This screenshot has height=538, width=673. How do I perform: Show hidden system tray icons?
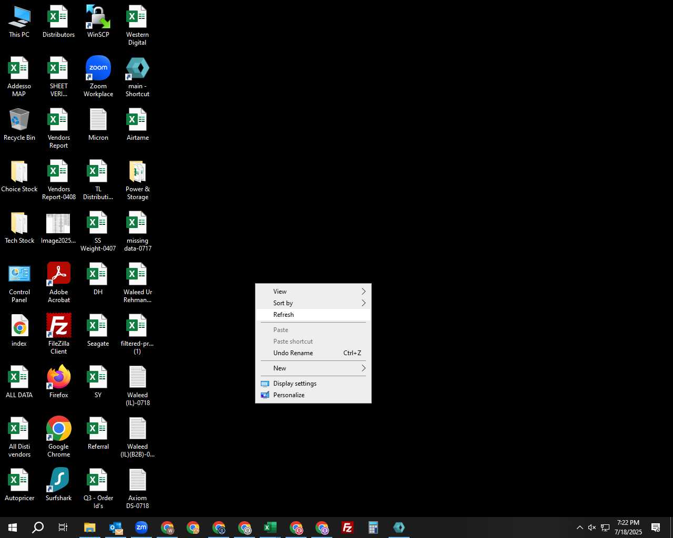click(579, 527)
